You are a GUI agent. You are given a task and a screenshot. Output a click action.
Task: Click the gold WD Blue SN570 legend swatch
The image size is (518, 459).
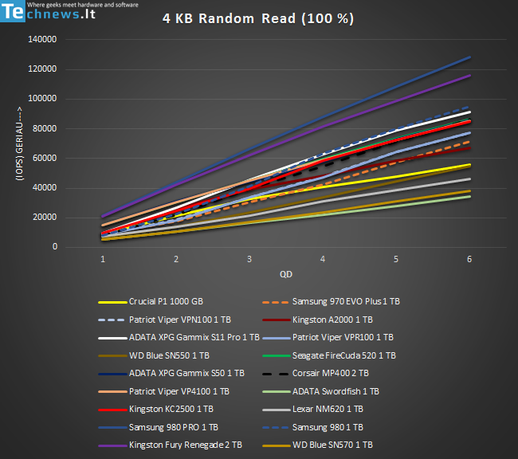pyautogui.click(x=277, y=445)
